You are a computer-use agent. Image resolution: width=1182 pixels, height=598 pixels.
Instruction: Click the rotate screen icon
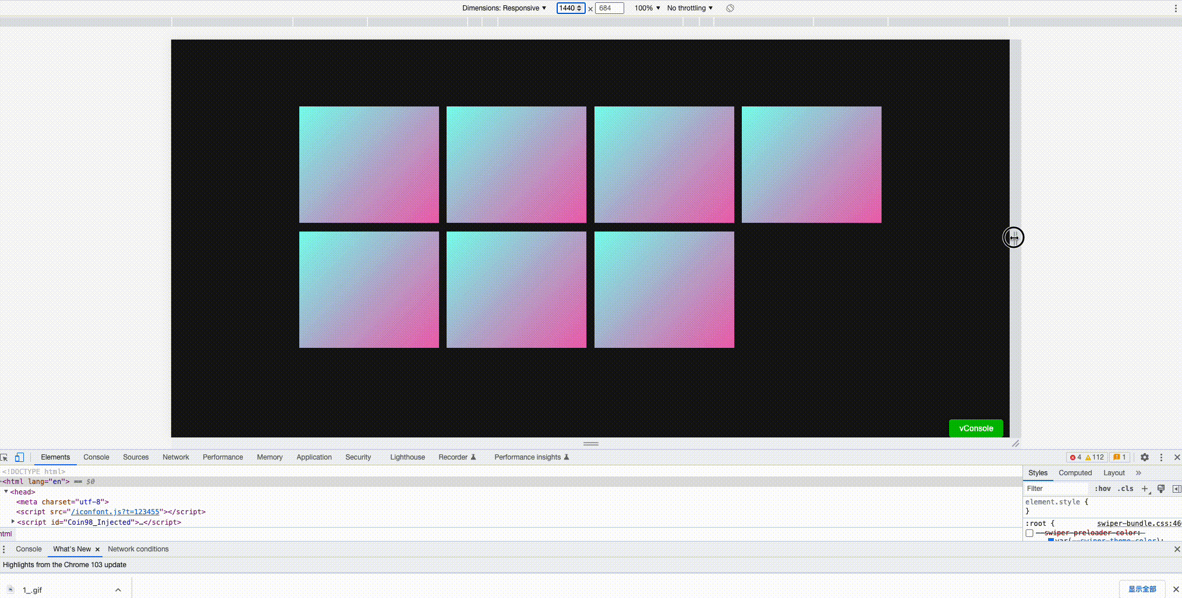[x=730, y=8]
